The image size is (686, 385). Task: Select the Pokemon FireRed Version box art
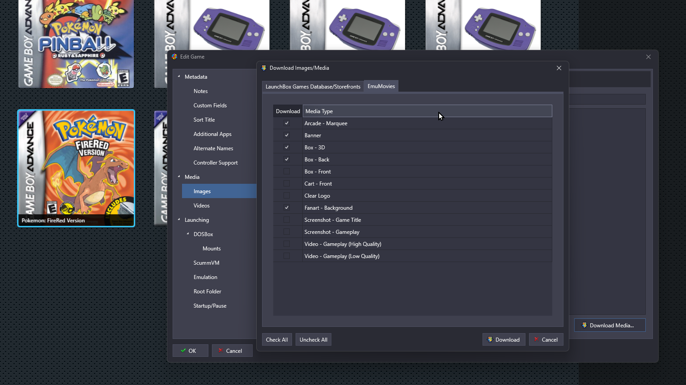point(76,168)
